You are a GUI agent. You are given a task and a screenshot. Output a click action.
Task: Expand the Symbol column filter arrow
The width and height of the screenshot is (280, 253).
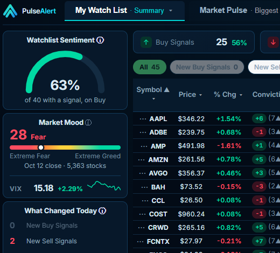(x=153, y=99)
